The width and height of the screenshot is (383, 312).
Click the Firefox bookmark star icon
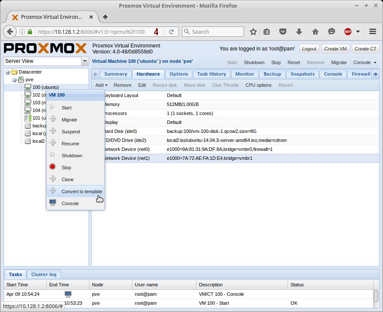click(253, 32)
